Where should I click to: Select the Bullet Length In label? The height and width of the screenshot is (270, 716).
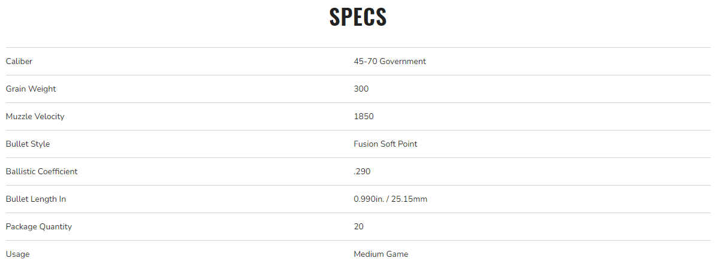coord(36,199)
